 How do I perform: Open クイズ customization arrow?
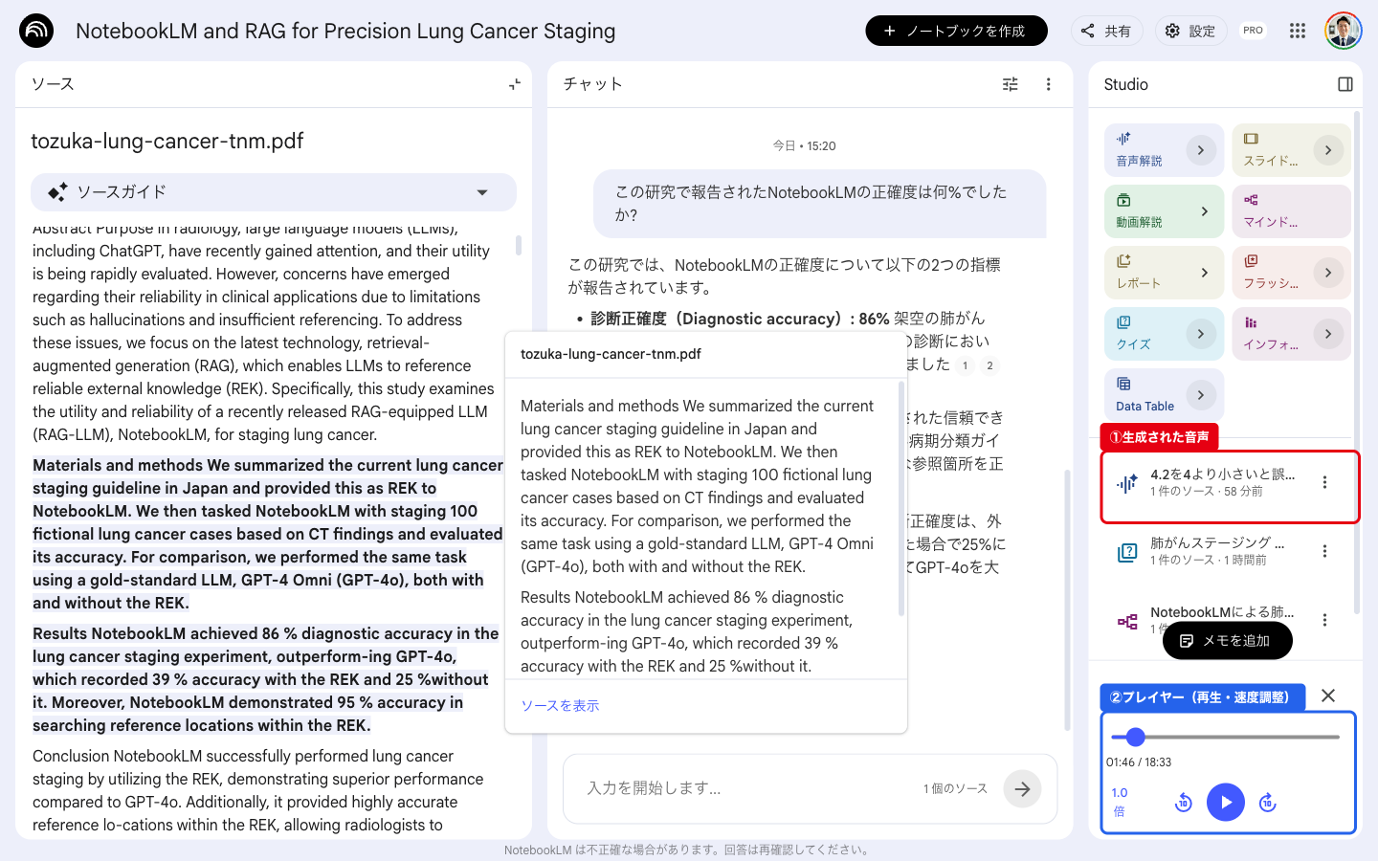(x=1201, y=334)
